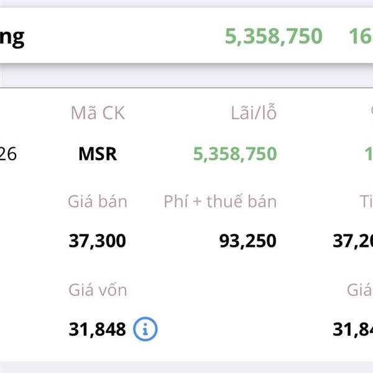Click the partially visible green 16 in summary

[361, 37]
